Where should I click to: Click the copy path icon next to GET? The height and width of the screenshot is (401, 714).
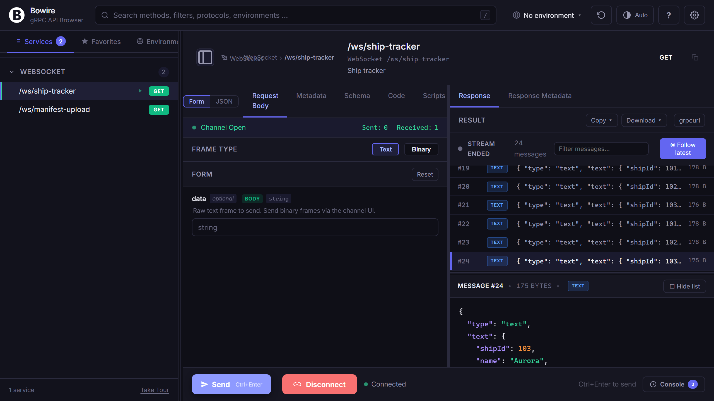coord(695,57)
